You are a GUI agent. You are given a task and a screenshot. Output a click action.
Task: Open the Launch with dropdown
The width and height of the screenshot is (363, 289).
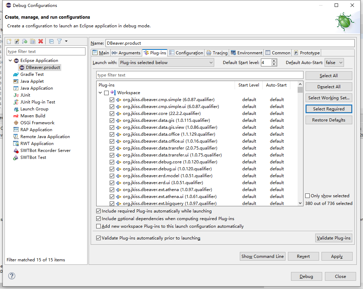tap(166, 63)
